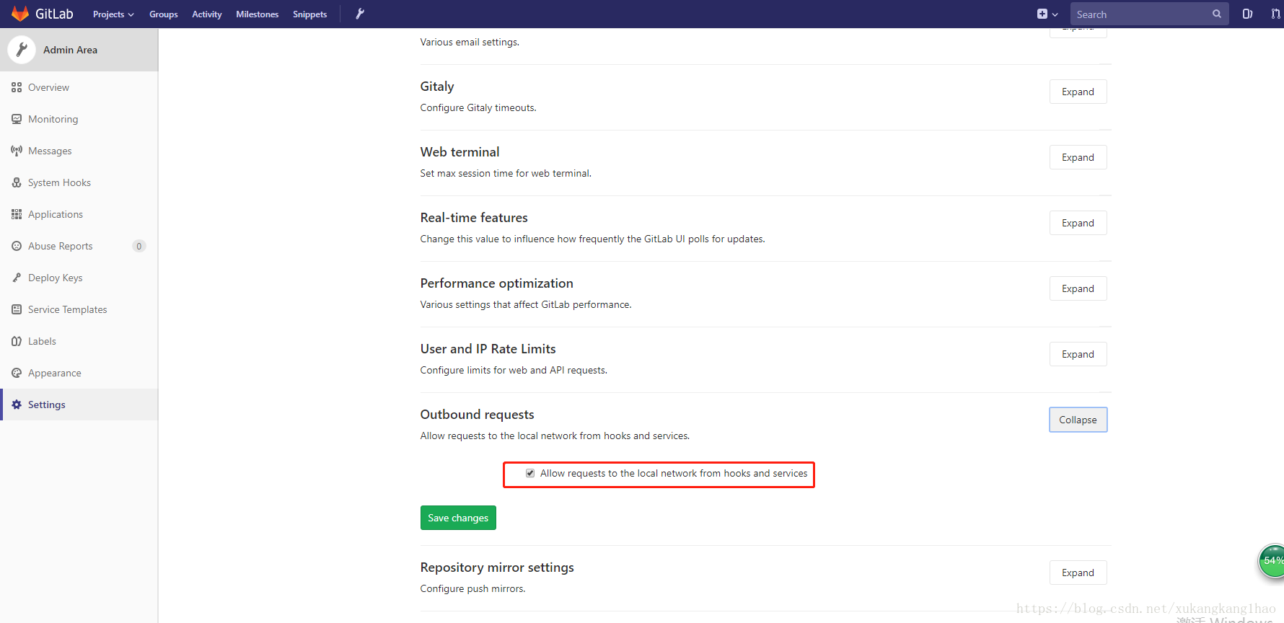Image resolution: width=1284 pixels, height=623 pixels.
Task: Click the Admin Area wrench avatar
Action: pyautogui.click(x=22, y=50)
